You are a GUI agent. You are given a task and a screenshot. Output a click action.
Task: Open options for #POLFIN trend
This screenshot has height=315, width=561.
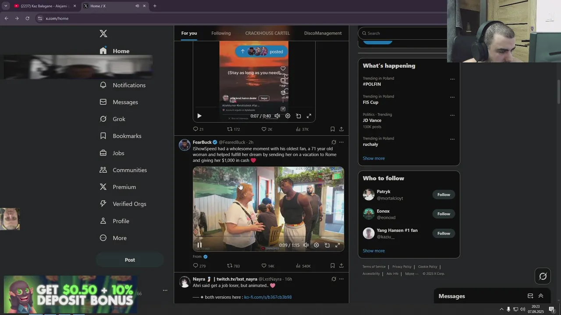[x=452, y=79]
